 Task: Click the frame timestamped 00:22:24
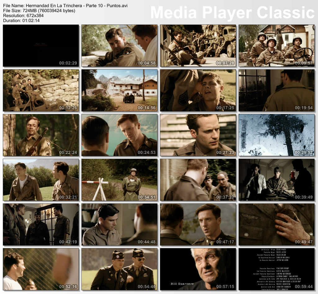point(41,135)
